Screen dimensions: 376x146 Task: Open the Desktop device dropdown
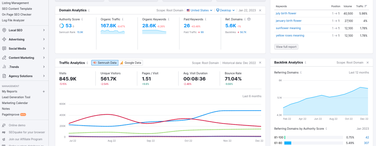pos(226,10)
